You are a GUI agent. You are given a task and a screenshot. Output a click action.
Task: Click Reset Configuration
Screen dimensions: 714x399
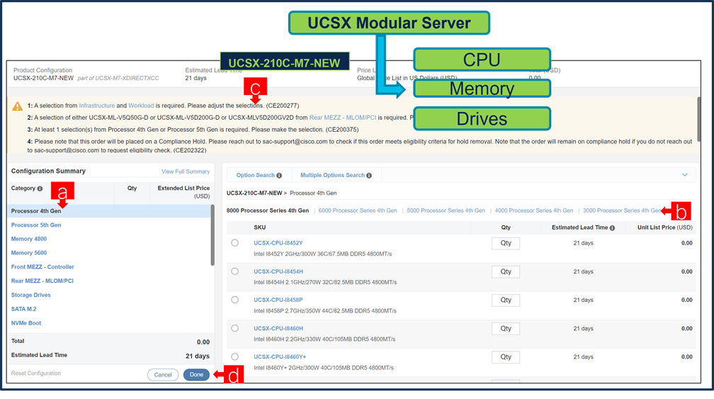tap(35, 373)
